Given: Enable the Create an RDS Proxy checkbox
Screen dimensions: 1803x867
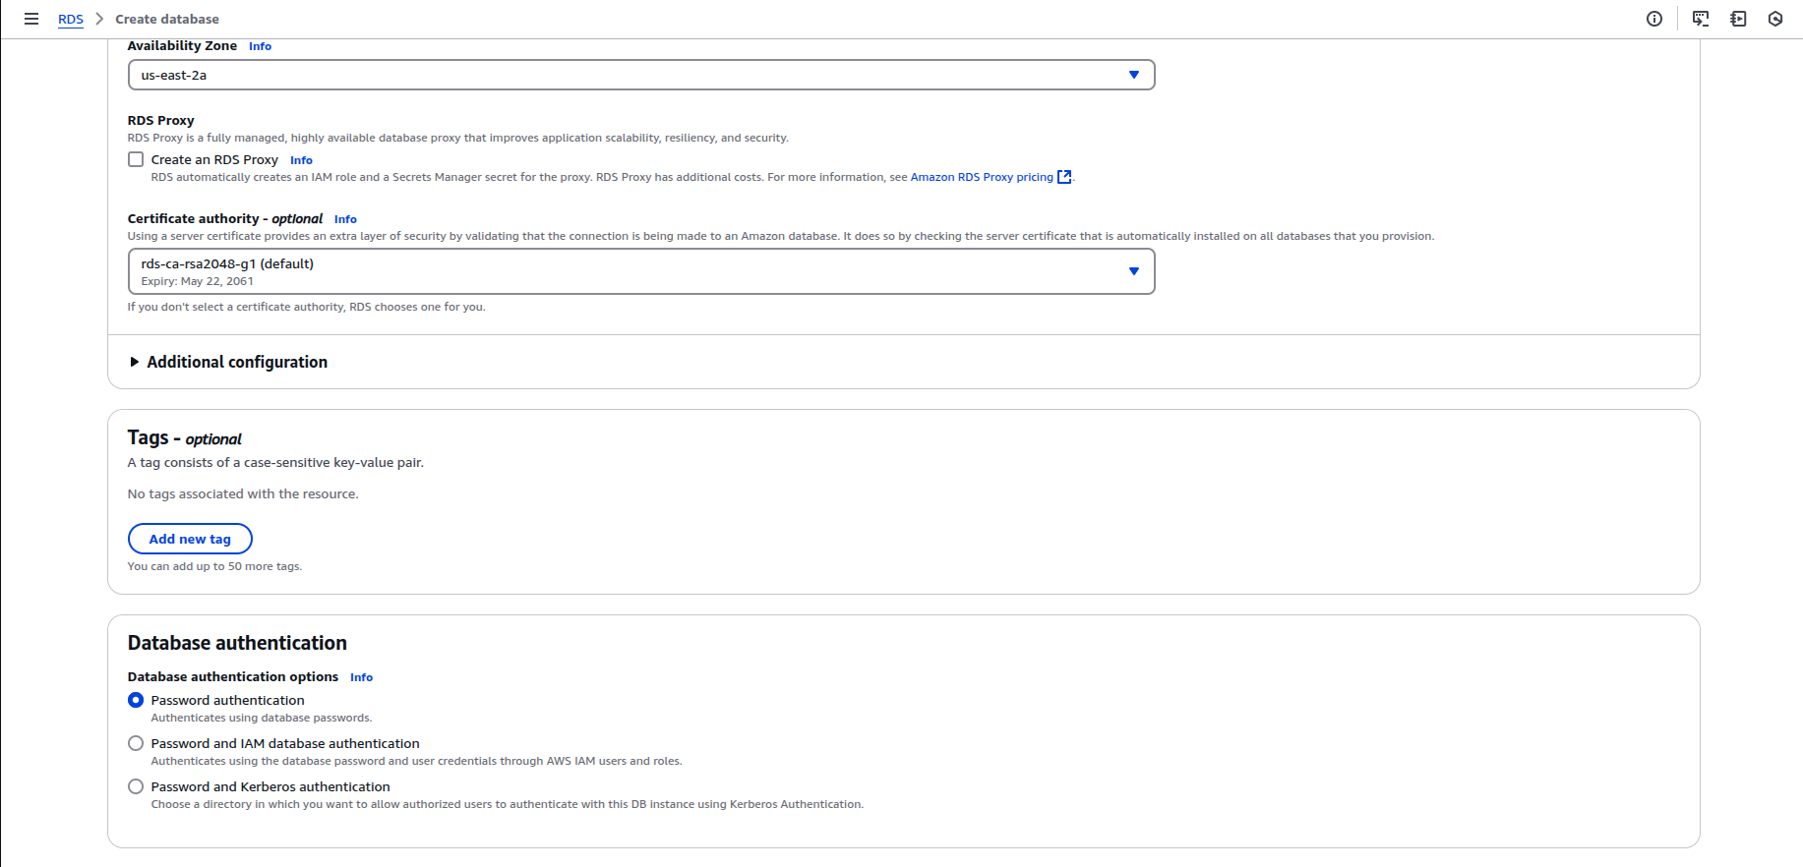Looking at the screenshot, I should tap(136, 159).
